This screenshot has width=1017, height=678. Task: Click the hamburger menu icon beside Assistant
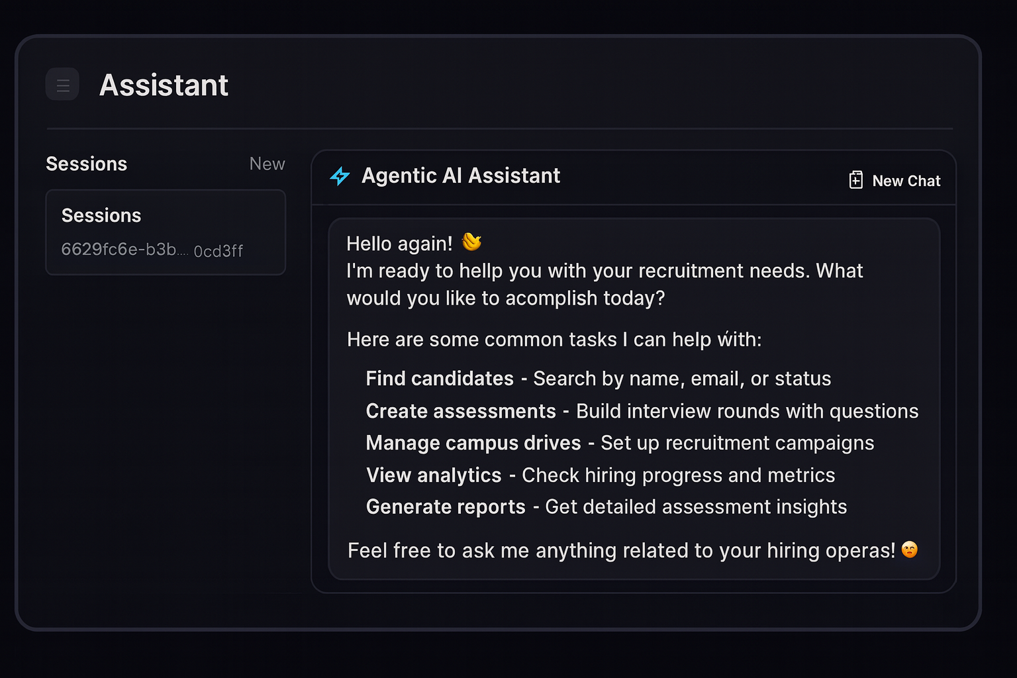(x=63, y=85)
